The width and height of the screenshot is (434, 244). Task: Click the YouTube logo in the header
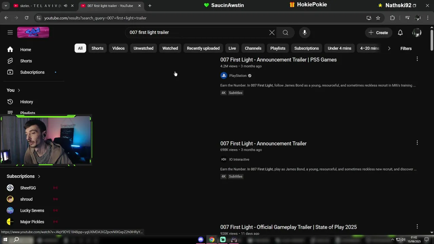(33, 32)
